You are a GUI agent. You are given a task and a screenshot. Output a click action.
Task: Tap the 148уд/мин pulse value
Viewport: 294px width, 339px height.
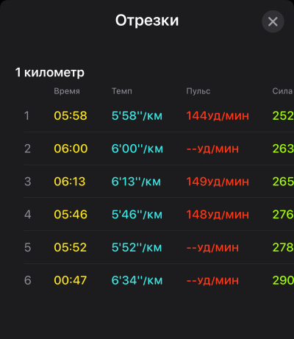click(218, 215)
